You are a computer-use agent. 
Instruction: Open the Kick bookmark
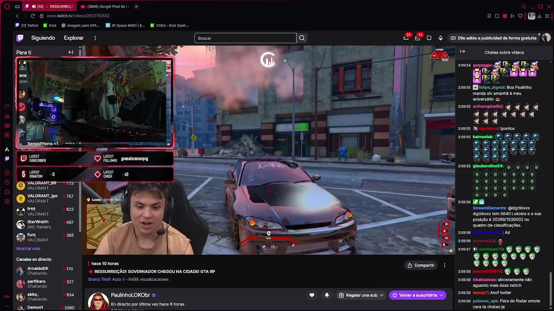pyautogui.click(x=50, y=25)
